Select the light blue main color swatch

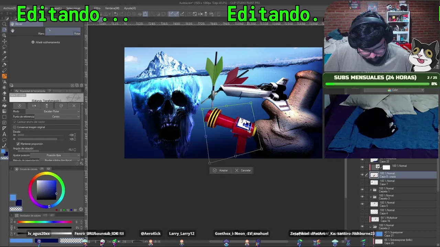(x=13, y=197)
